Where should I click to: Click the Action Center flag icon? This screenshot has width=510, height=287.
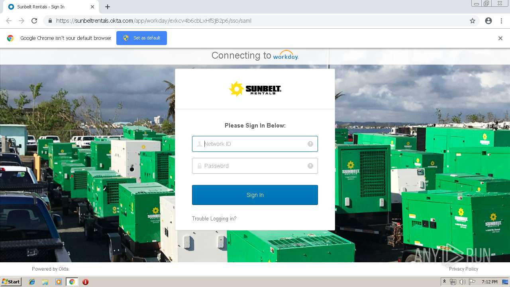point(472,282)
